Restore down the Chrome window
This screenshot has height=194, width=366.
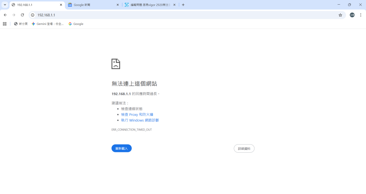350,5
